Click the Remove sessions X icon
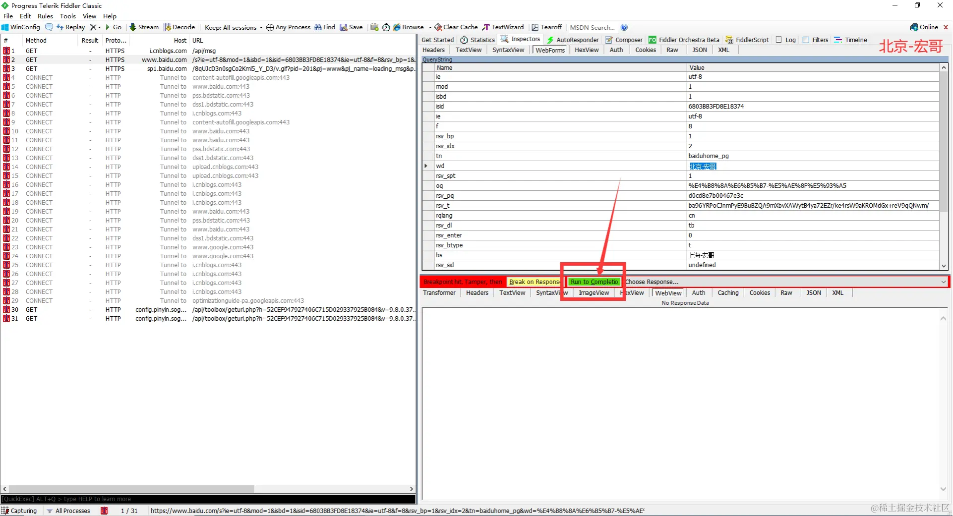 [x=93, y=27]
